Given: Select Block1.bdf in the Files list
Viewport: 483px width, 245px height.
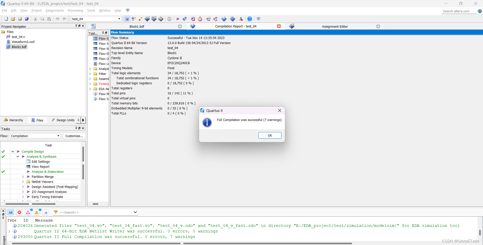Looking at the screenshot, I should [x=19, y=47].
